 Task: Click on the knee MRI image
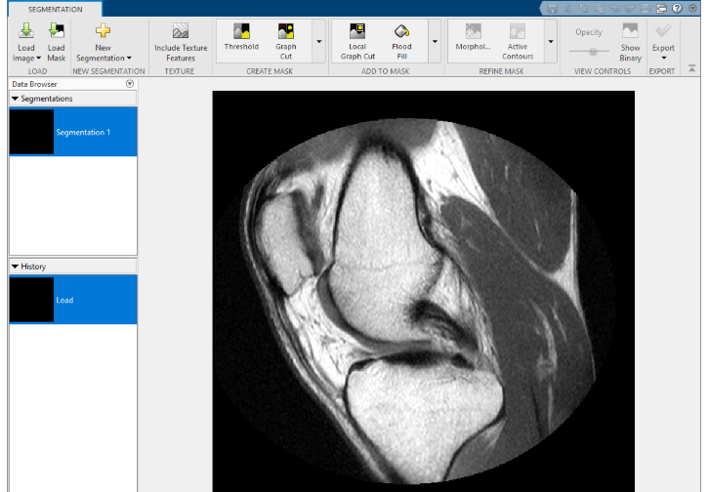pyautogui.click(x=423, y=291)
